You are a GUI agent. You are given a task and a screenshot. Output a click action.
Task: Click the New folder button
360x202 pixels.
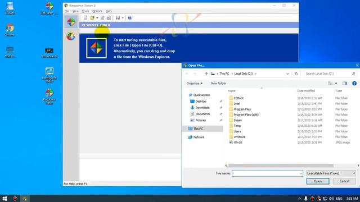pyautogui.click(x=218, y=84)
